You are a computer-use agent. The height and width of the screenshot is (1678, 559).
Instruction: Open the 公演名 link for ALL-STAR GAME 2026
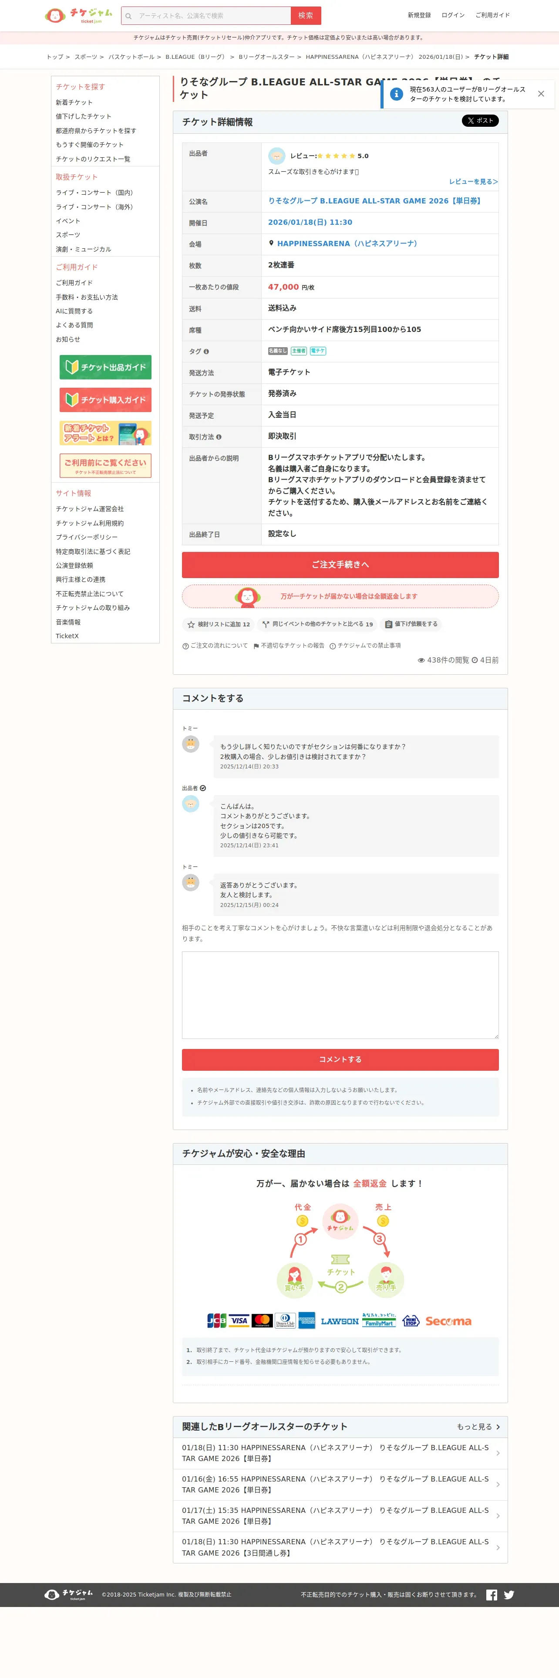(375, 201)
